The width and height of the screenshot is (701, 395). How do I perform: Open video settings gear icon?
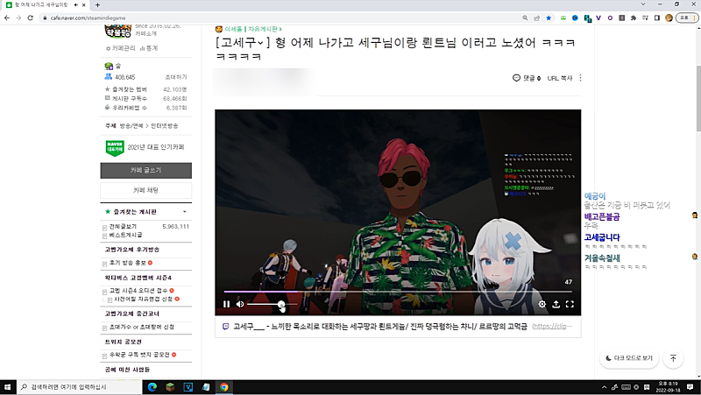click(x=542, y=304)
